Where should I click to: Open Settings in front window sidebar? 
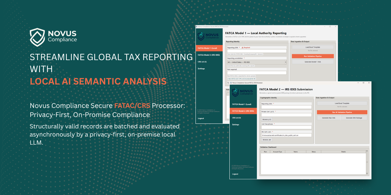(243, 124)
